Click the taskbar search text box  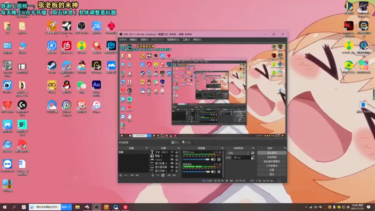point(45,207)
